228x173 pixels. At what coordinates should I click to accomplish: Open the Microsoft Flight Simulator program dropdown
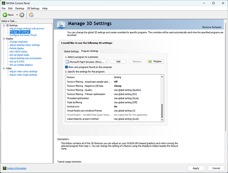(x=87, y=62)
